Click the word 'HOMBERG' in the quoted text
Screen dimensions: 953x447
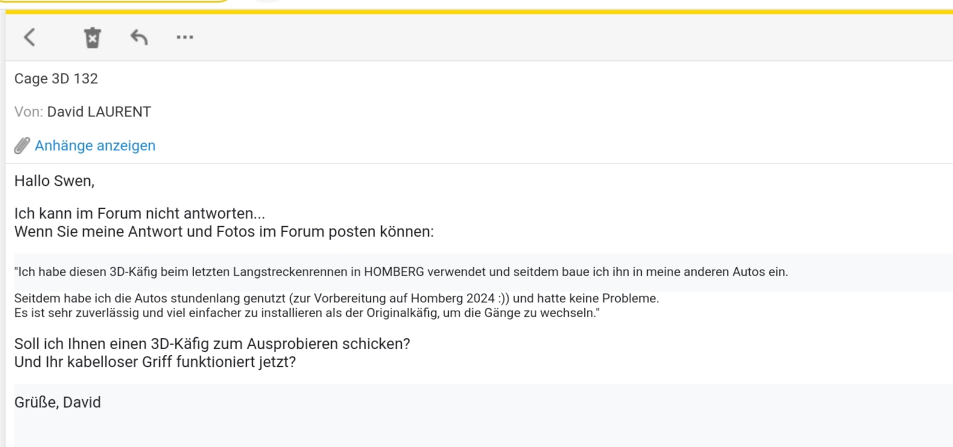(x=394, y=271)
